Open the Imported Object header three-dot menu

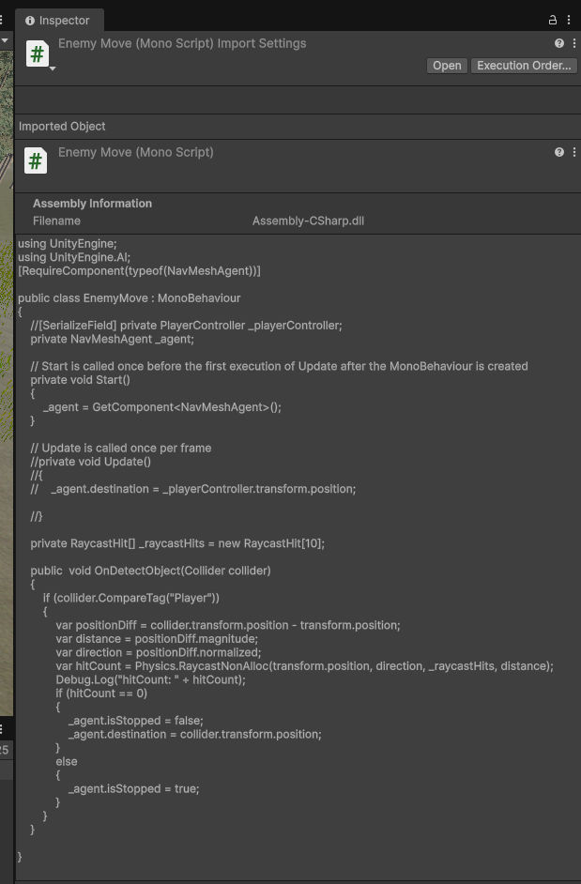[x=573, y=152]
